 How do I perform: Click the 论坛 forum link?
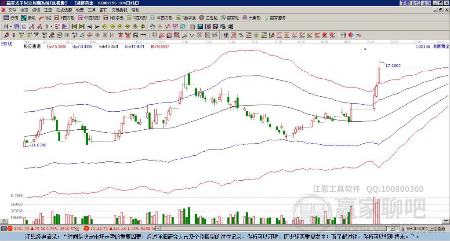pyautogui.click(x=415, y=3)
